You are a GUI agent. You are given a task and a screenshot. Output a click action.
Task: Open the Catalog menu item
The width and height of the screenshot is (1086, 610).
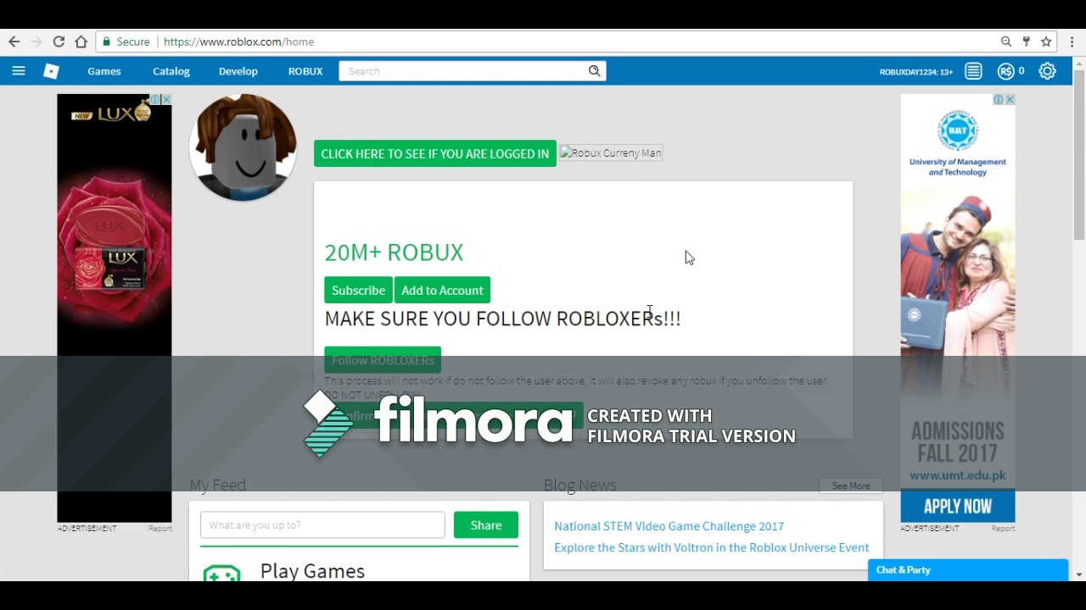tap(171, 71)
